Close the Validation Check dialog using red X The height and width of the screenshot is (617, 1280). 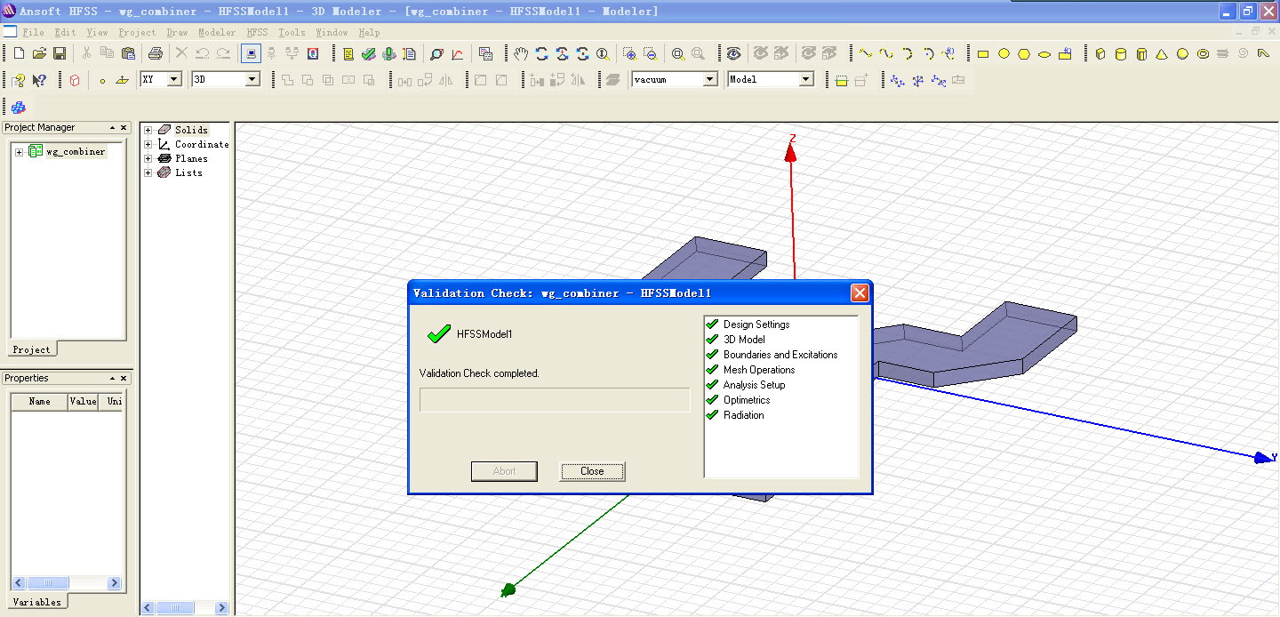click(x=860, y=292)
